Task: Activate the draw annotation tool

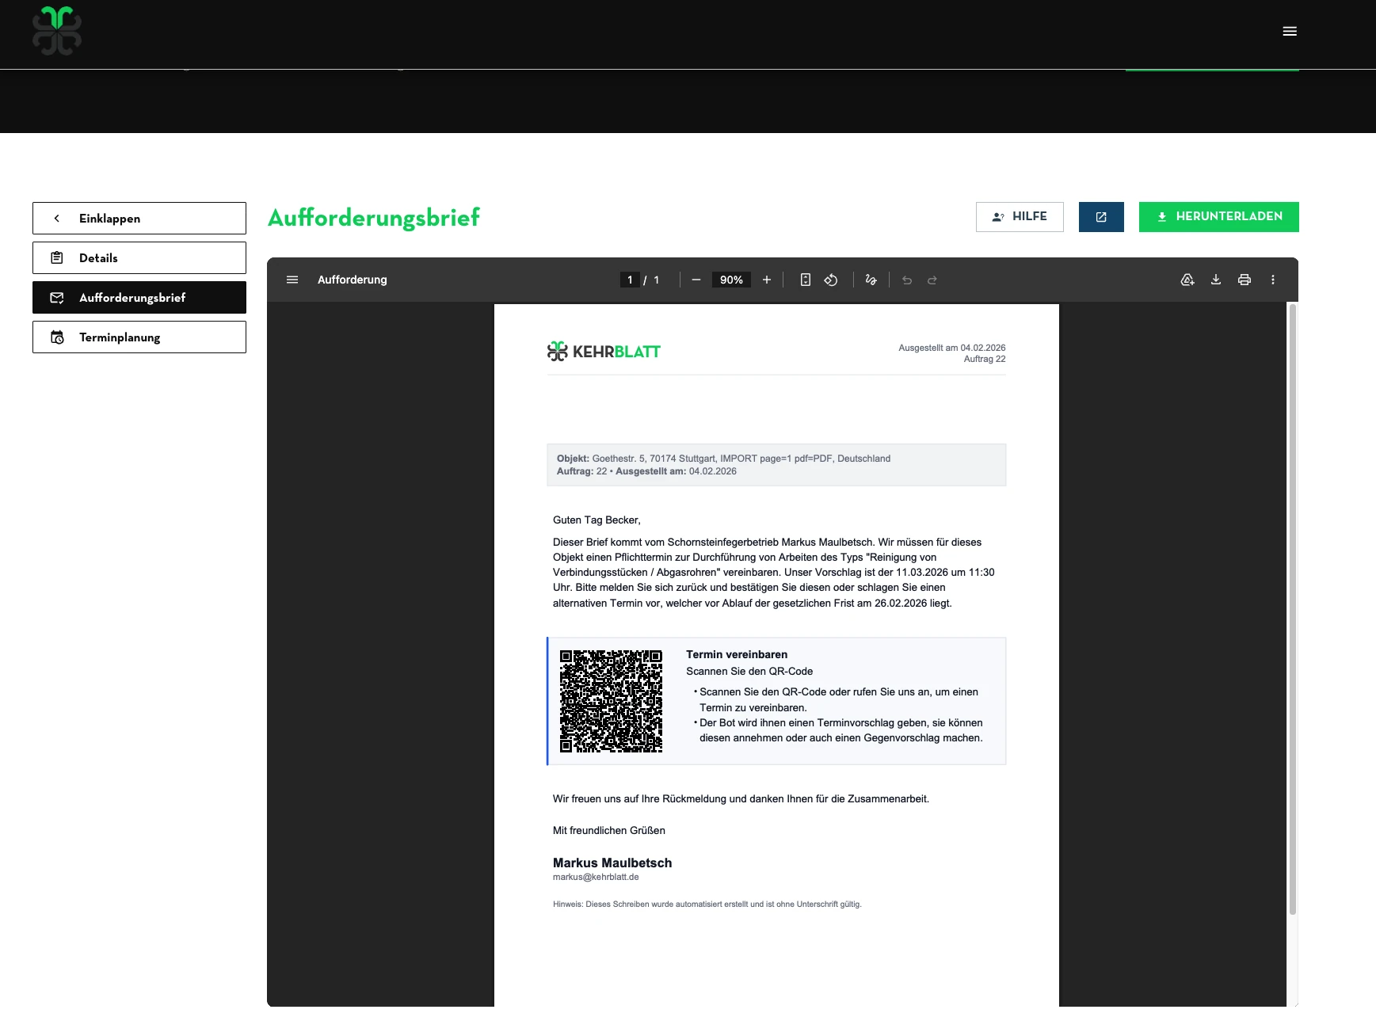Action: 871,280
